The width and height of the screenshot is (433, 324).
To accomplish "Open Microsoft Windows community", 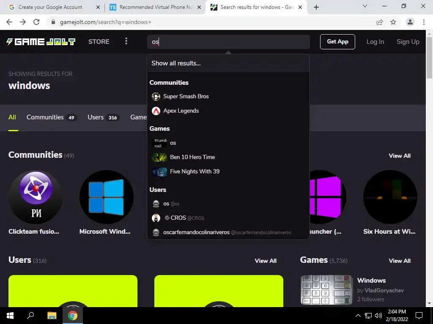I will coord(107,197).
